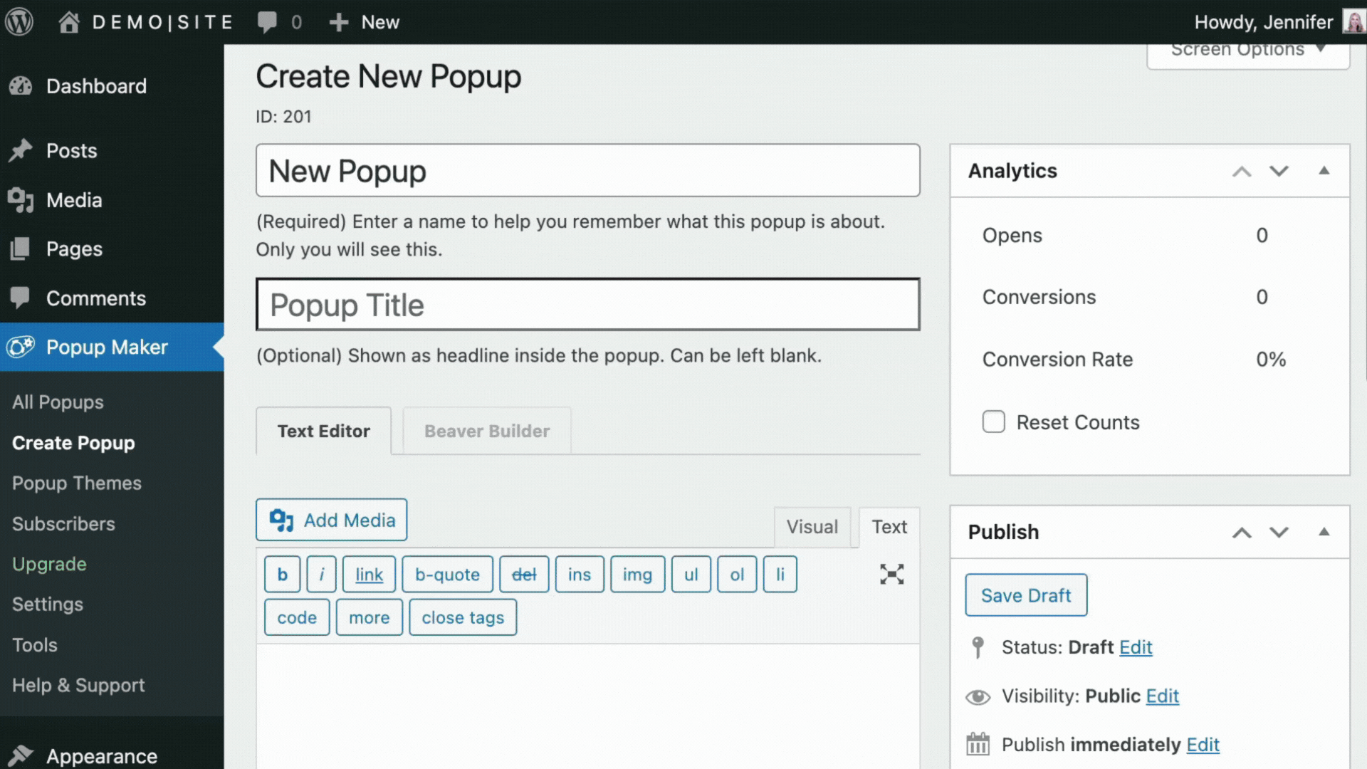The image size is (1367, 769).
Task: Click Edit next to Draft status
Action: (x=1136, y=647)
